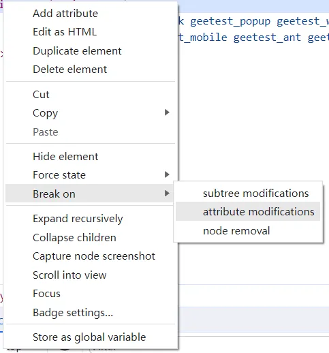Click Scroll into view option
This screenshot has width=329, height=353.
coord(90,275)
